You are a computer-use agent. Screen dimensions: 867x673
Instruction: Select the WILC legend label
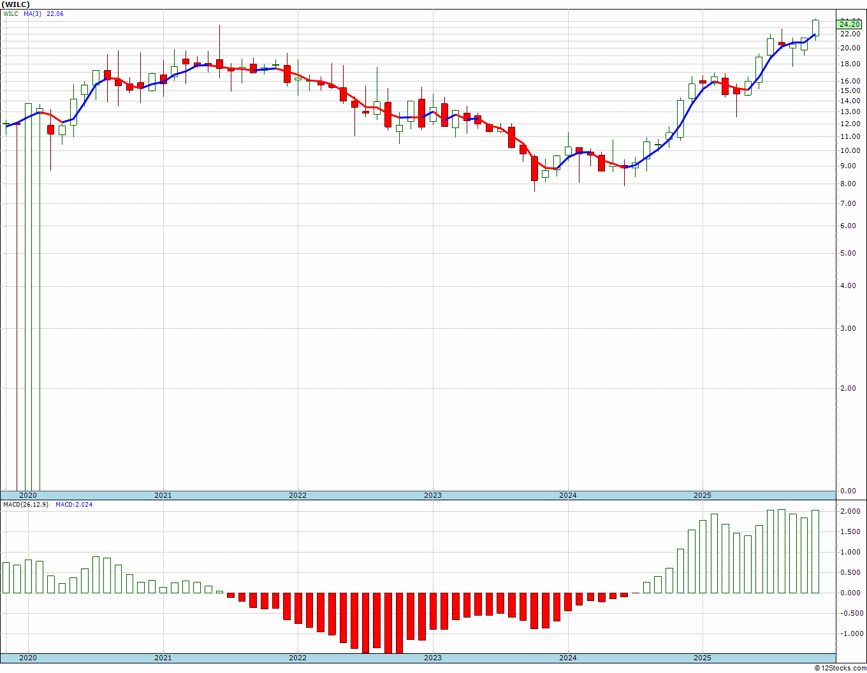[11, 14]
